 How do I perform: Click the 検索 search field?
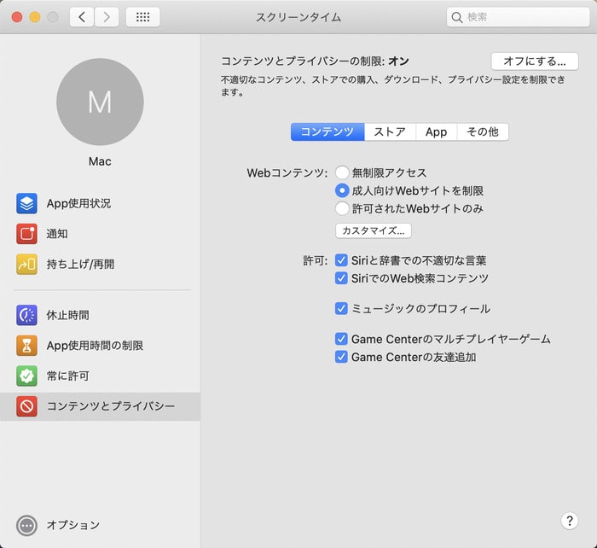click(519, 17)
